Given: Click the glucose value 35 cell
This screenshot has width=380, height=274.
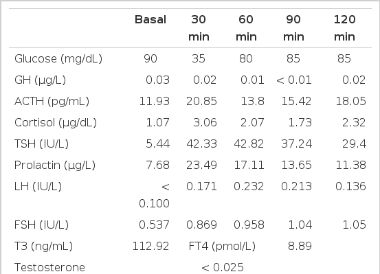Looking at the screenshot, I should (x=199, y=58).
